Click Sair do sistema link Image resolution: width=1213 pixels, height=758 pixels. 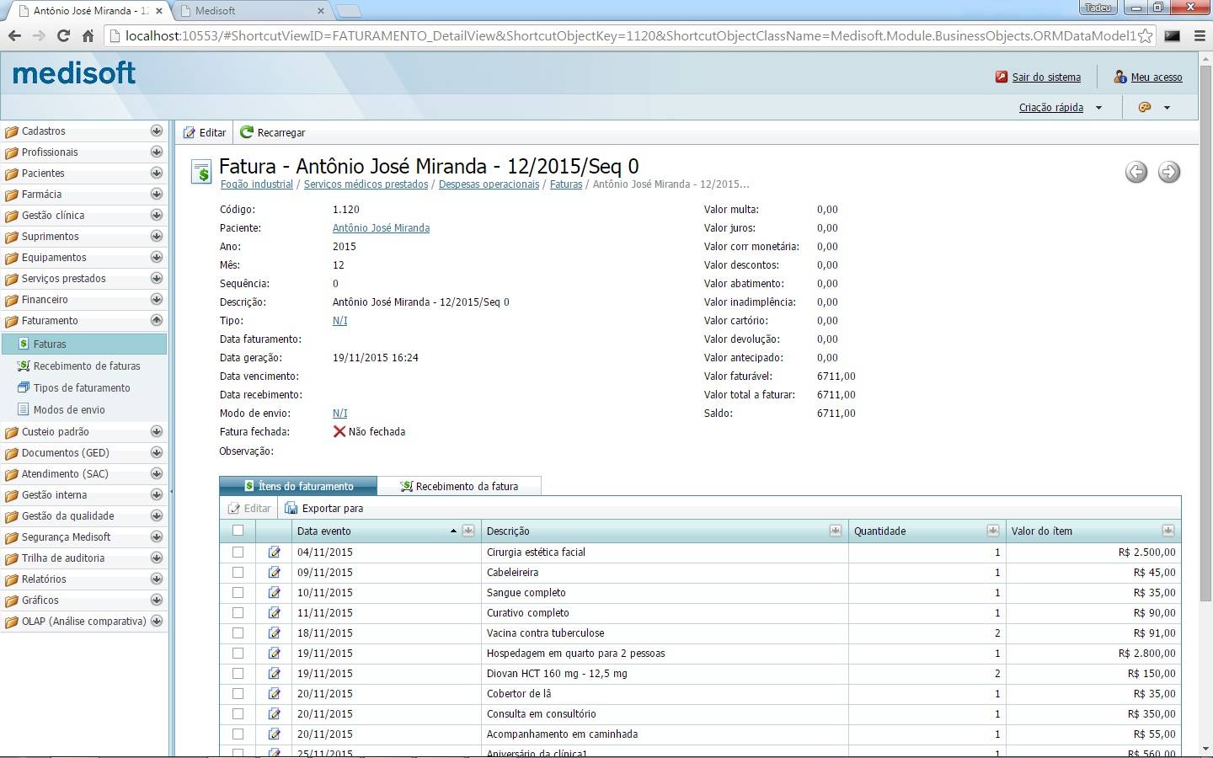[x=1046, y=77]
